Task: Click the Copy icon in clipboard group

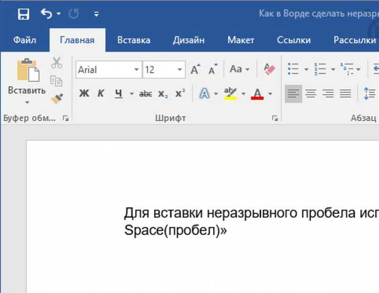Action: click(x=56, y=80)
